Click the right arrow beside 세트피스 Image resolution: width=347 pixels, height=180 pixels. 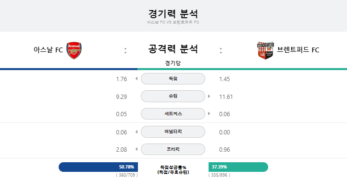(209, 114)
